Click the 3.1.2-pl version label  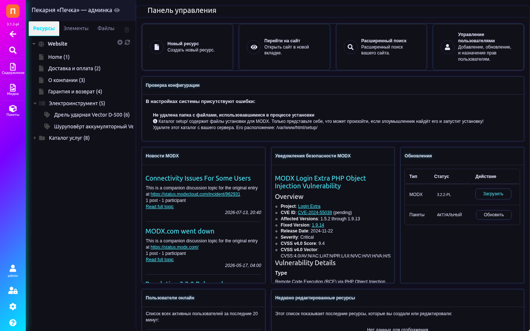pyautogui.click(x=13, y=24)
